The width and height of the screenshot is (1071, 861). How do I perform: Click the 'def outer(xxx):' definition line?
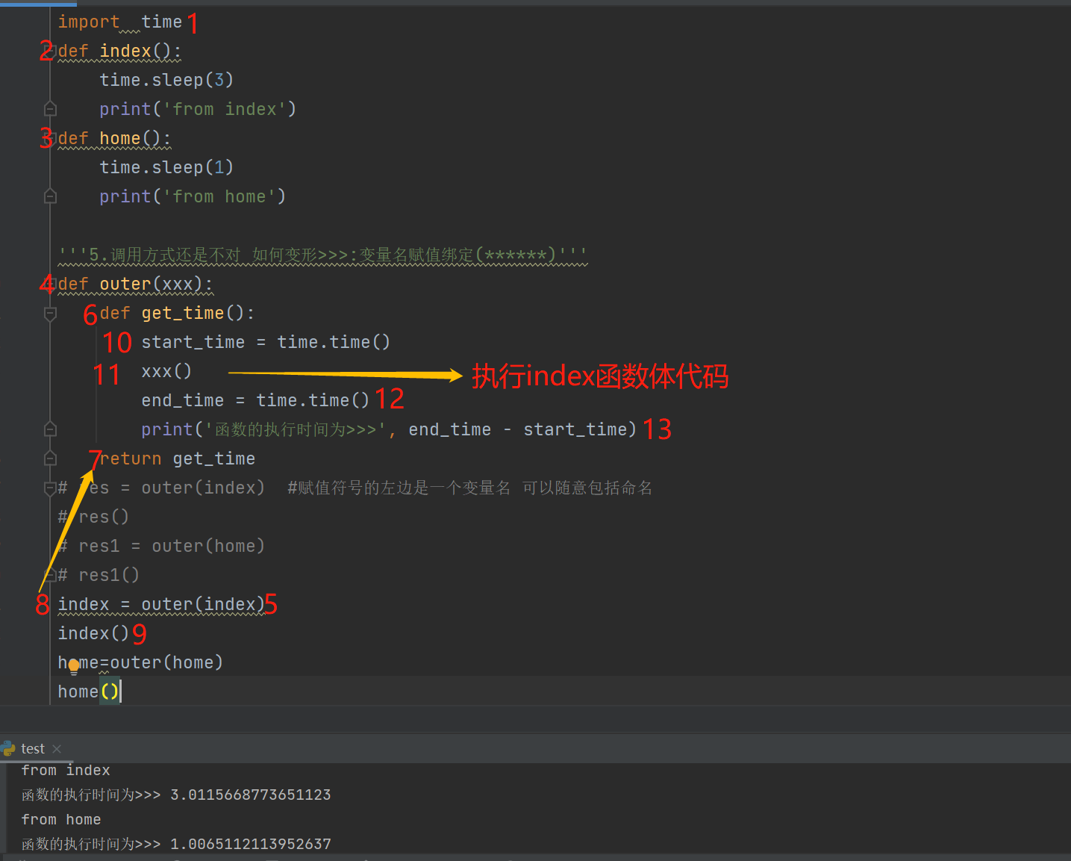click(135, 284)
